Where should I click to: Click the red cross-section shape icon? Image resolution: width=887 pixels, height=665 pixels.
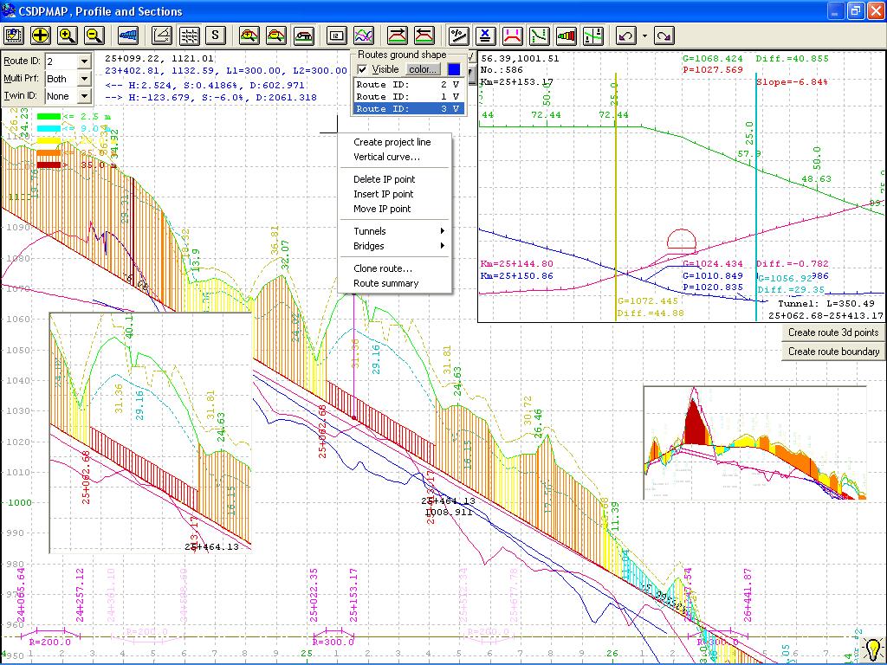[x=513, y=36]
